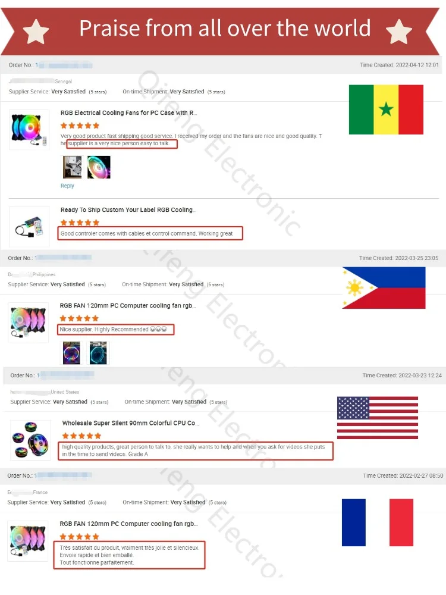Screen dimensions: 446x595
Task: Click the Reply link under Senegal review
Action: pos(67,186)
